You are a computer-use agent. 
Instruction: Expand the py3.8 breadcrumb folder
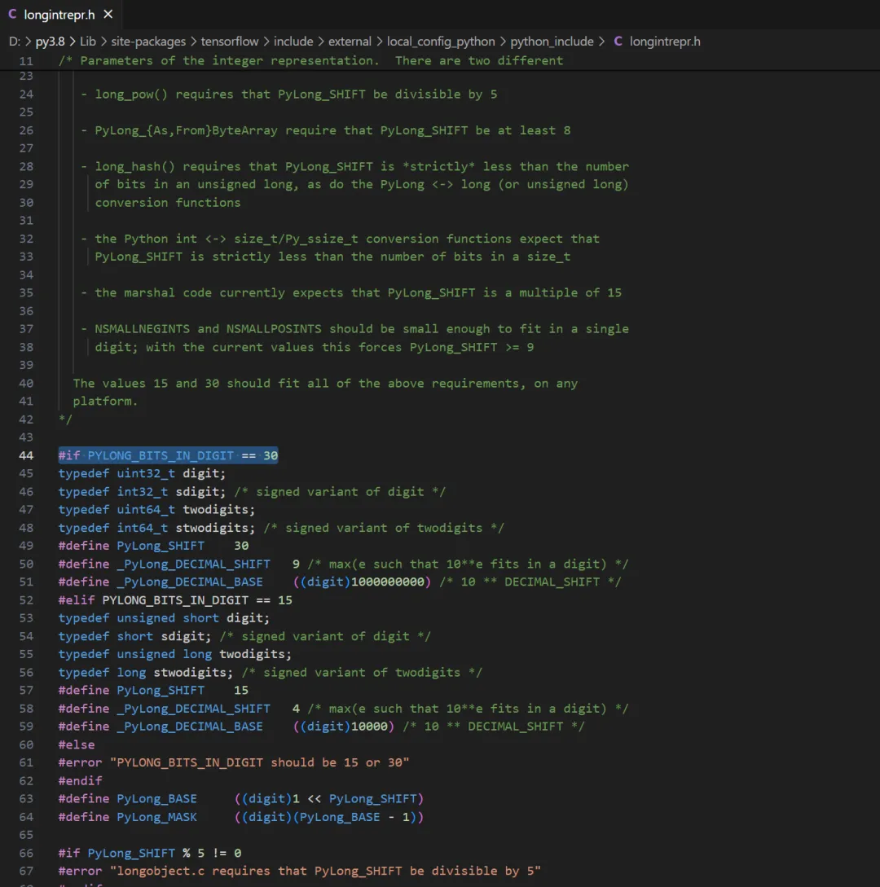pyautogui.click(x=50, y=42)
